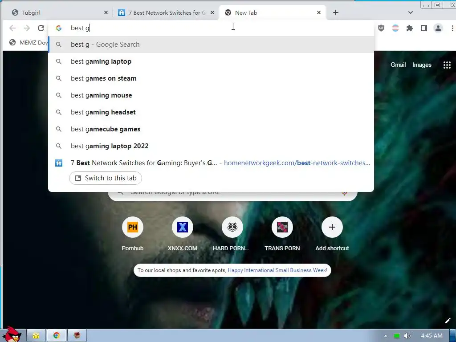Open a new tab with plus button

(336, 12)
